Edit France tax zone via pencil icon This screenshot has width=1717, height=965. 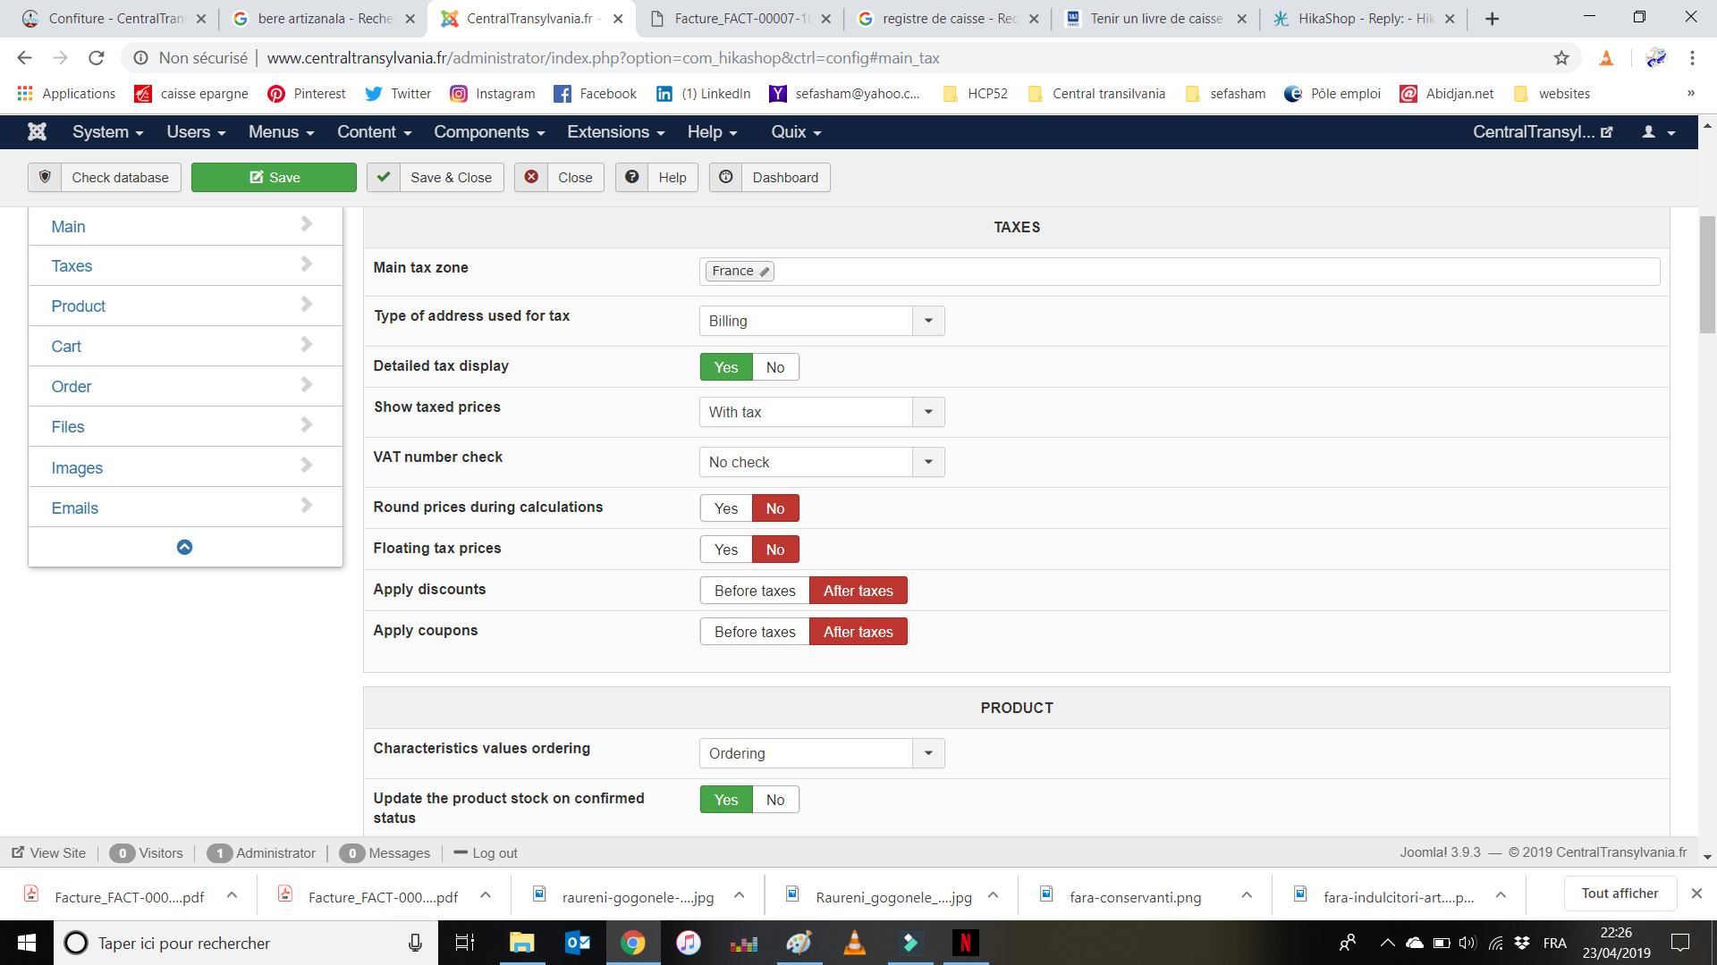[765, 272]
